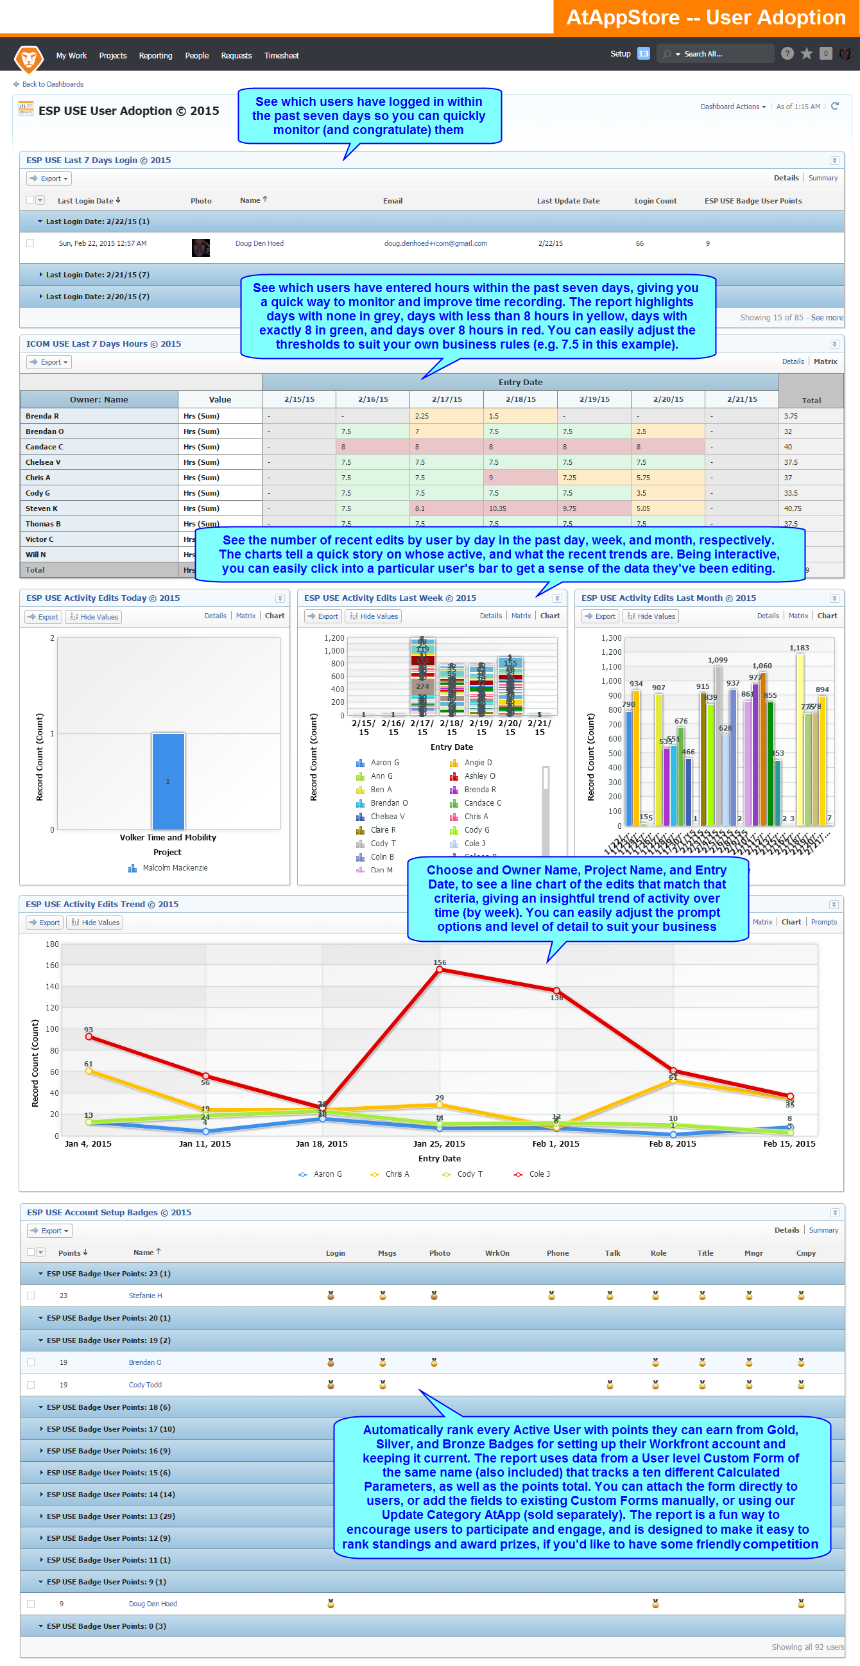
Task: Open Setup link in top bar
Action: pos(620,54)
